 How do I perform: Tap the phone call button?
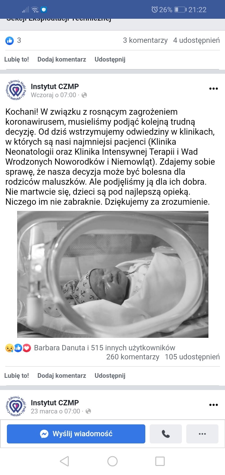pos(166,434)
